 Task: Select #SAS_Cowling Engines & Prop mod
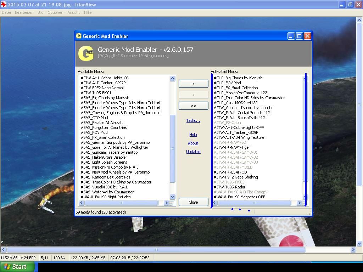121,113
